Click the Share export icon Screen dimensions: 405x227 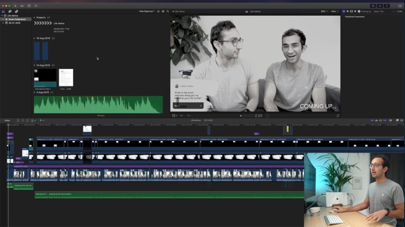point(399,6)
